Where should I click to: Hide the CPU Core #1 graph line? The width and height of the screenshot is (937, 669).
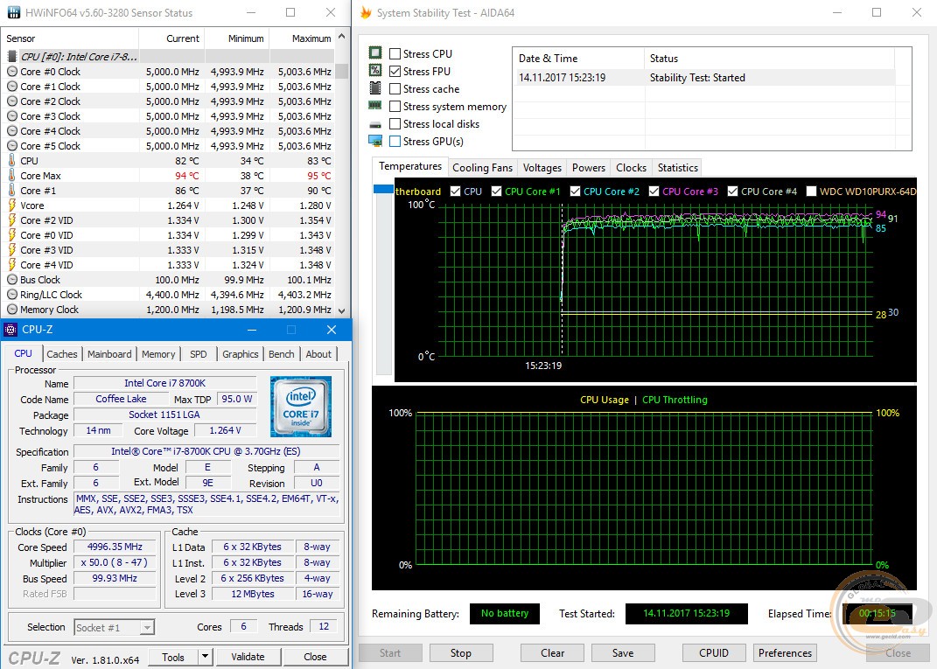(497, 192)
